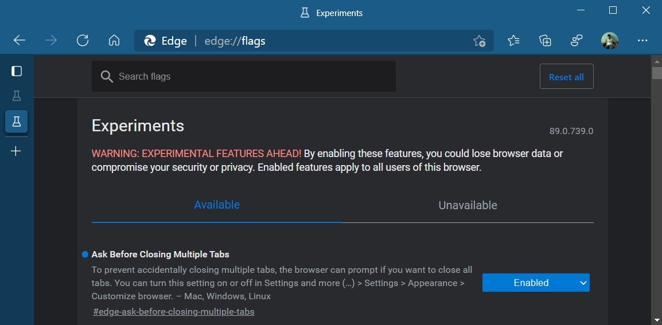Add this page to favorites star

click(x=479, y=41)
